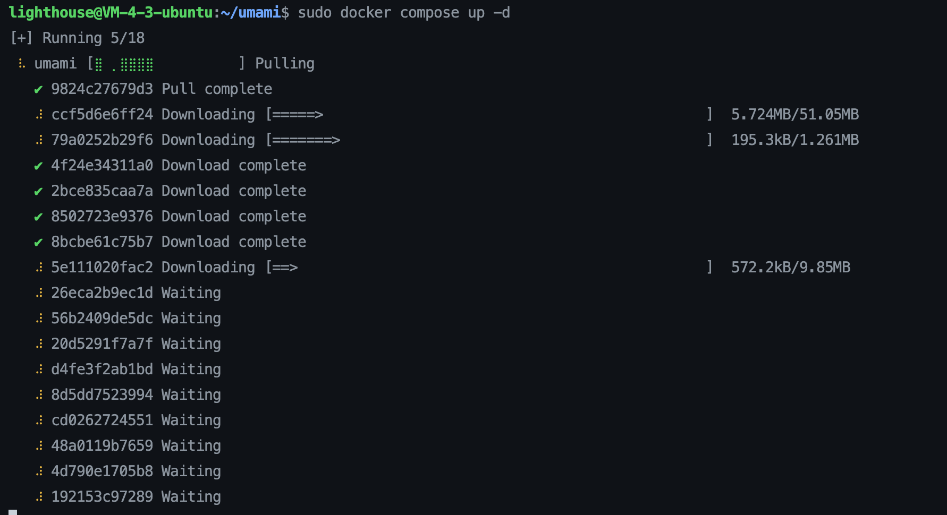Click the spinner icon beside umami service

point(22,64)
